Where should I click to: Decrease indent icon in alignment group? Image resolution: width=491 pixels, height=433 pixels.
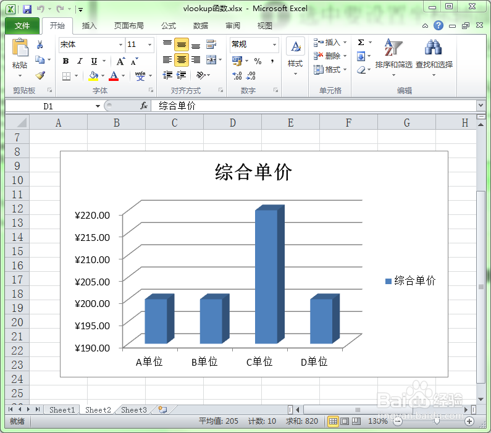(x=167, y=75)
